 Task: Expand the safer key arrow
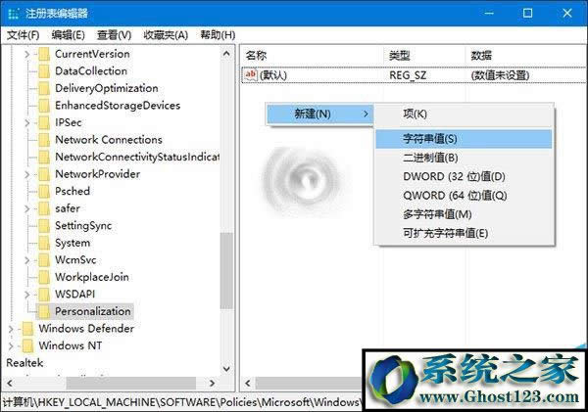click(x=27, y=208)
